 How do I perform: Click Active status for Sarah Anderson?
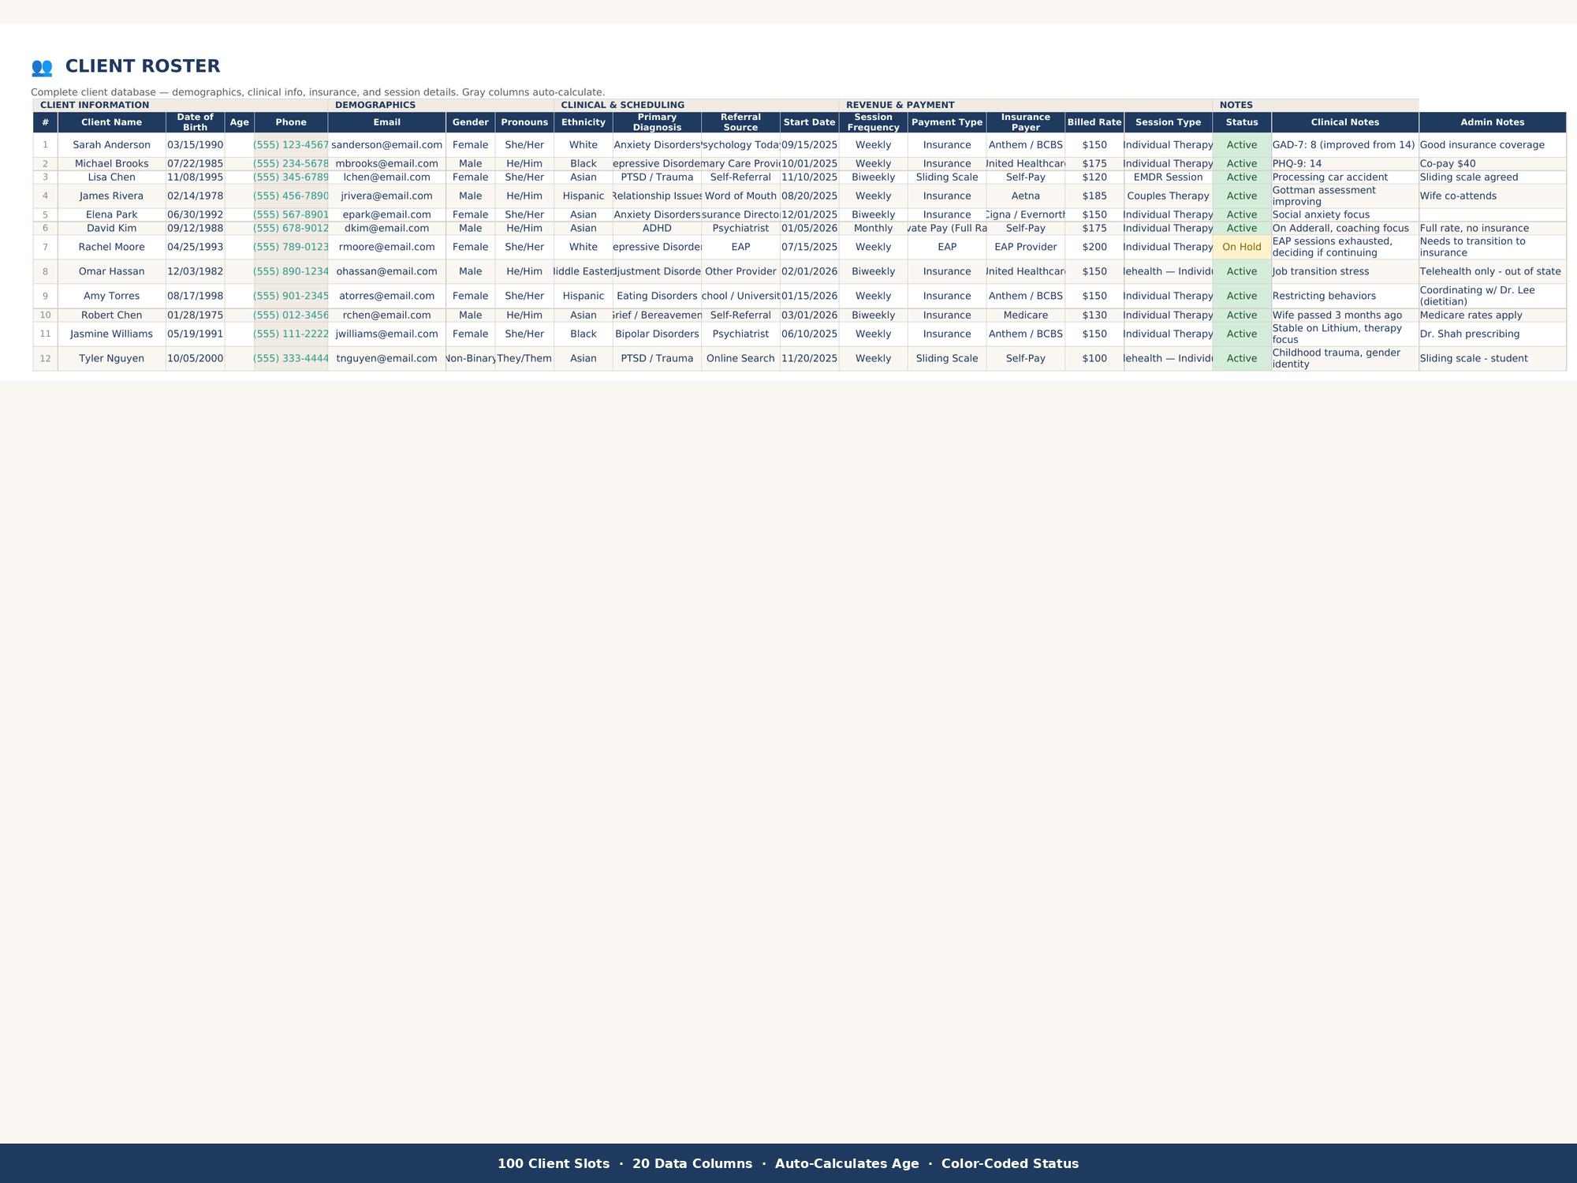point(1242,145)
